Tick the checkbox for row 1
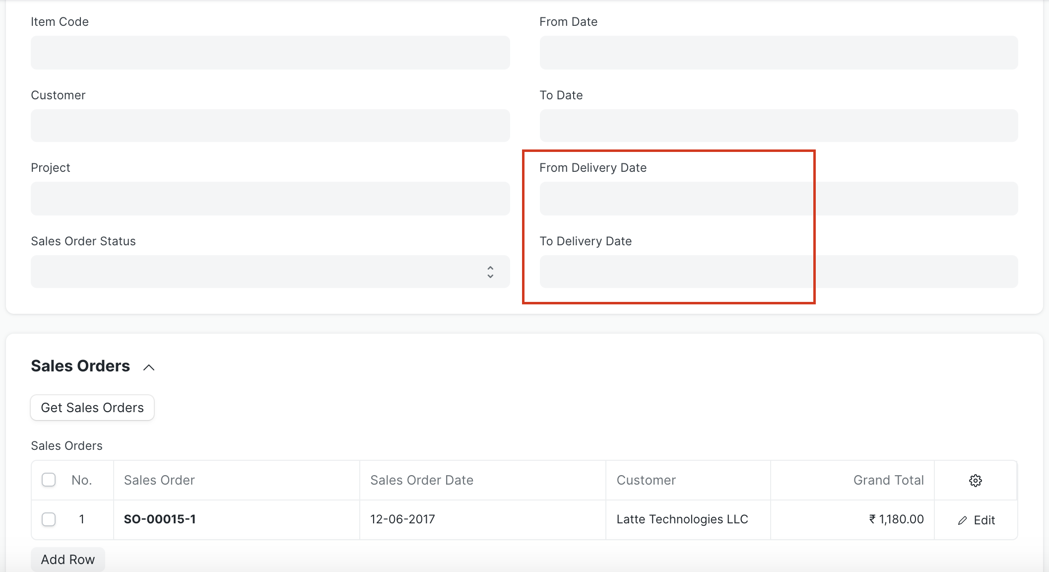Viewport: 1049px width, 572px height. point(49,519)
